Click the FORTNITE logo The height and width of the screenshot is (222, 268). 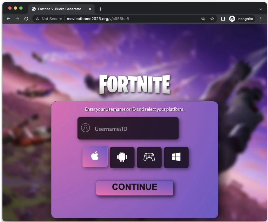(135, 84)
